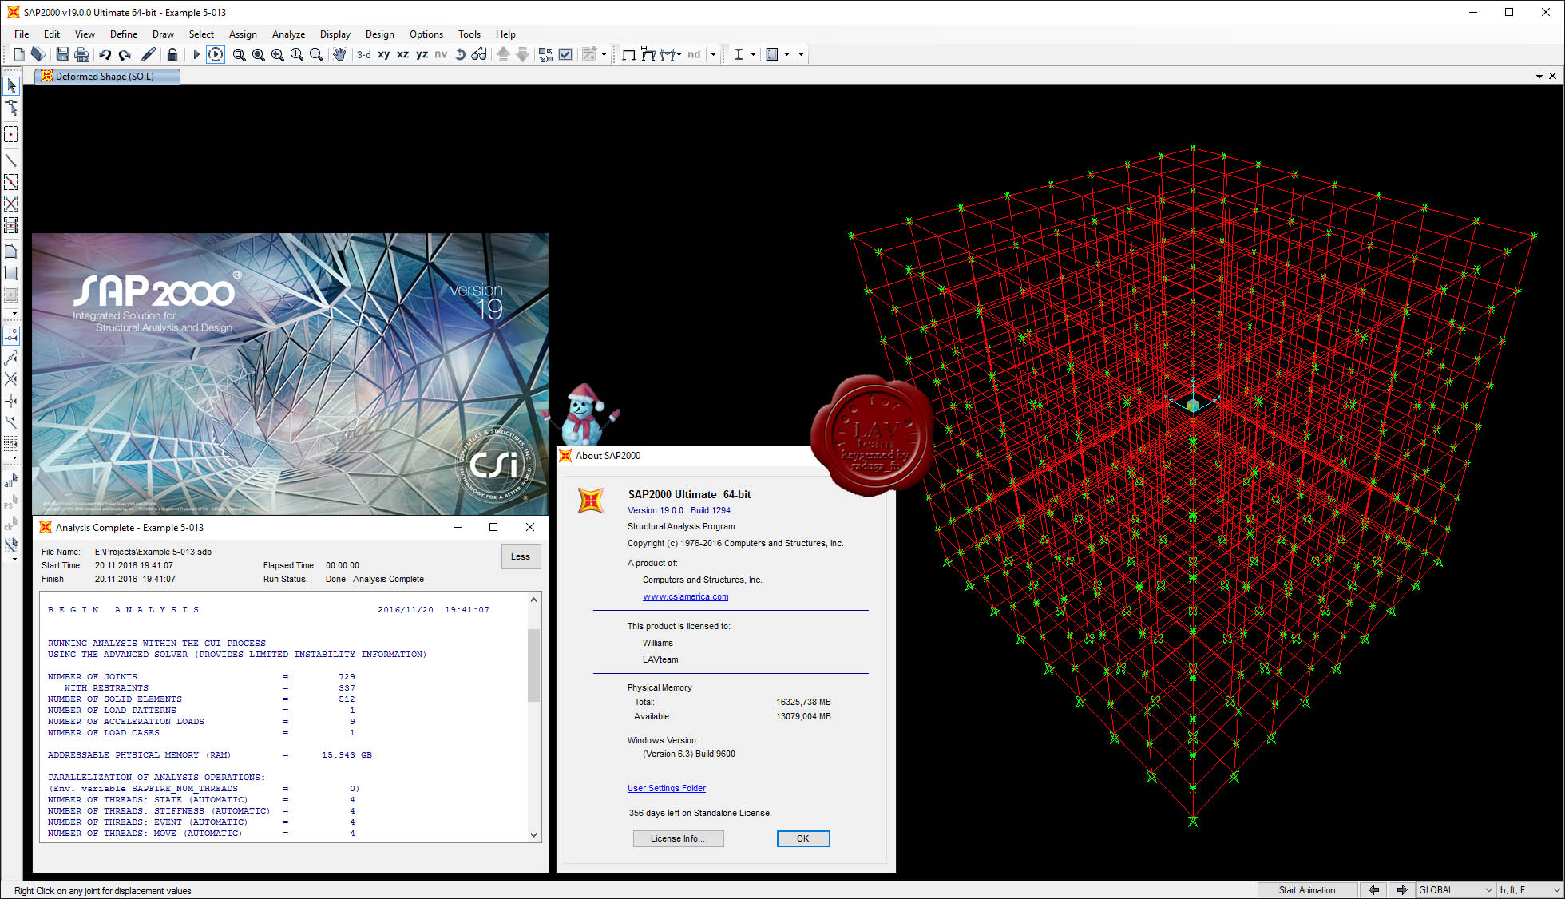
Task: Click the Open file icon
Action: [38, 54]
